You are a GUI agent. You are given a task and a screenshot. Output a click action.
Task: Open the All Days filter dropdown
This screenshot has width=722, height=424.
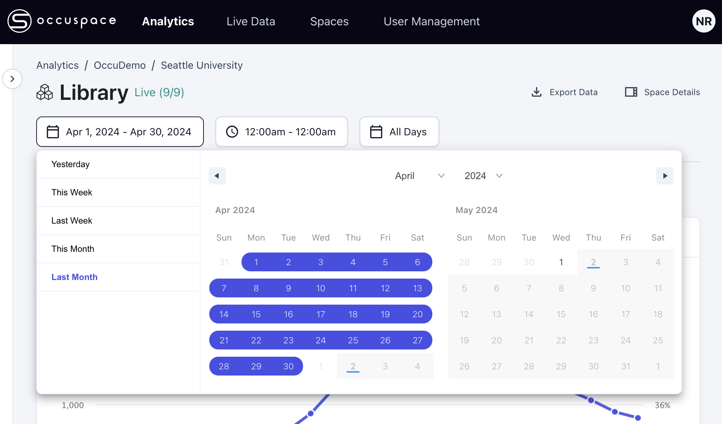(399, 132)
